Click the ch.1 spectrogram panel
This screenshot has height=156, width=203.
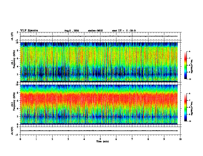click(99, 62)
